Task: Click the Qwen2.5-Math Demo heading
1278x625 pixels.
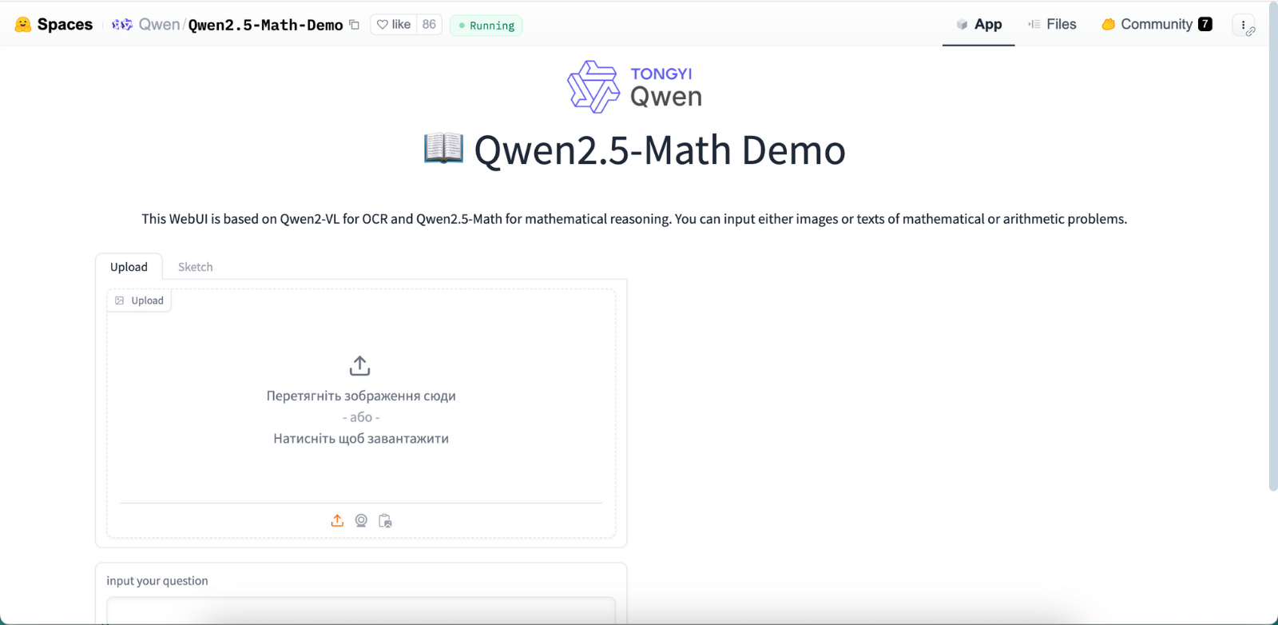Action: coord(660,149)
